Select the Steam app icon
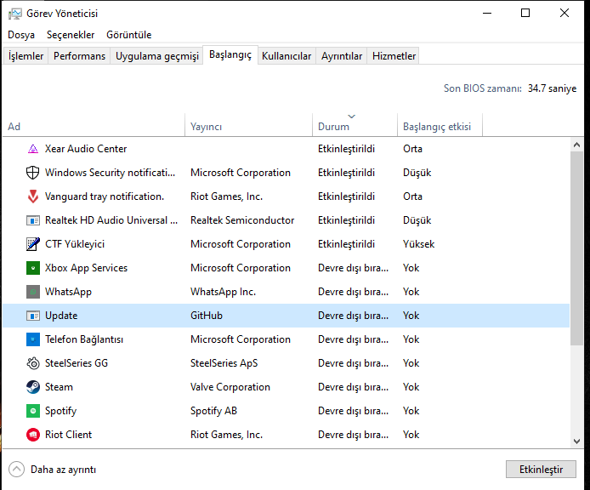590x490 pixels. click(x=33, y=387)
